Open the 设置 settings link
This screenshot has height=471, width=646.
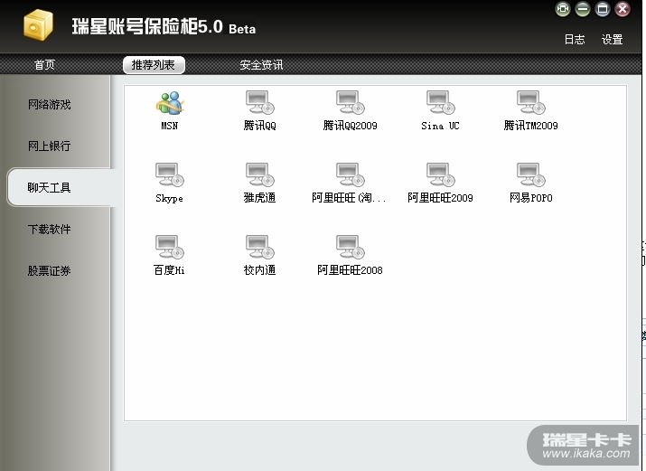[x=613, y=40]
